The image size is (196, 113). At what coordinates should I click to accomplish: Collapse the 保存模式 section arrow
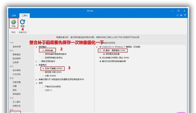pyautogui.click(x=36, y=47)
